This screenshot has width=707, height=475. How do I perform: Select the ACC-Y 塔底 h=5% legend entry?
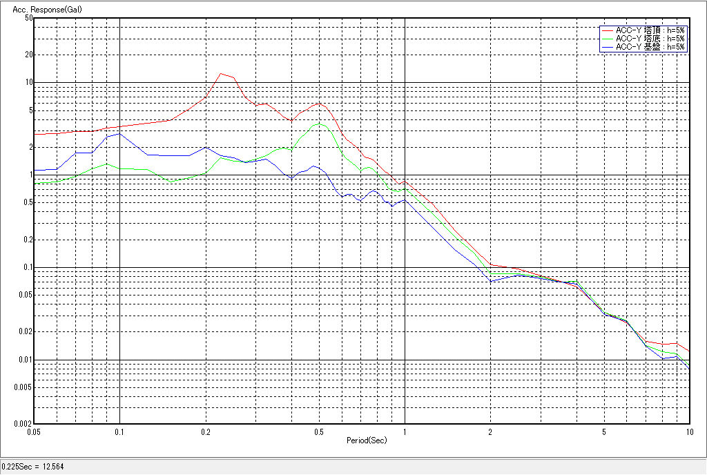pos(650,39)
